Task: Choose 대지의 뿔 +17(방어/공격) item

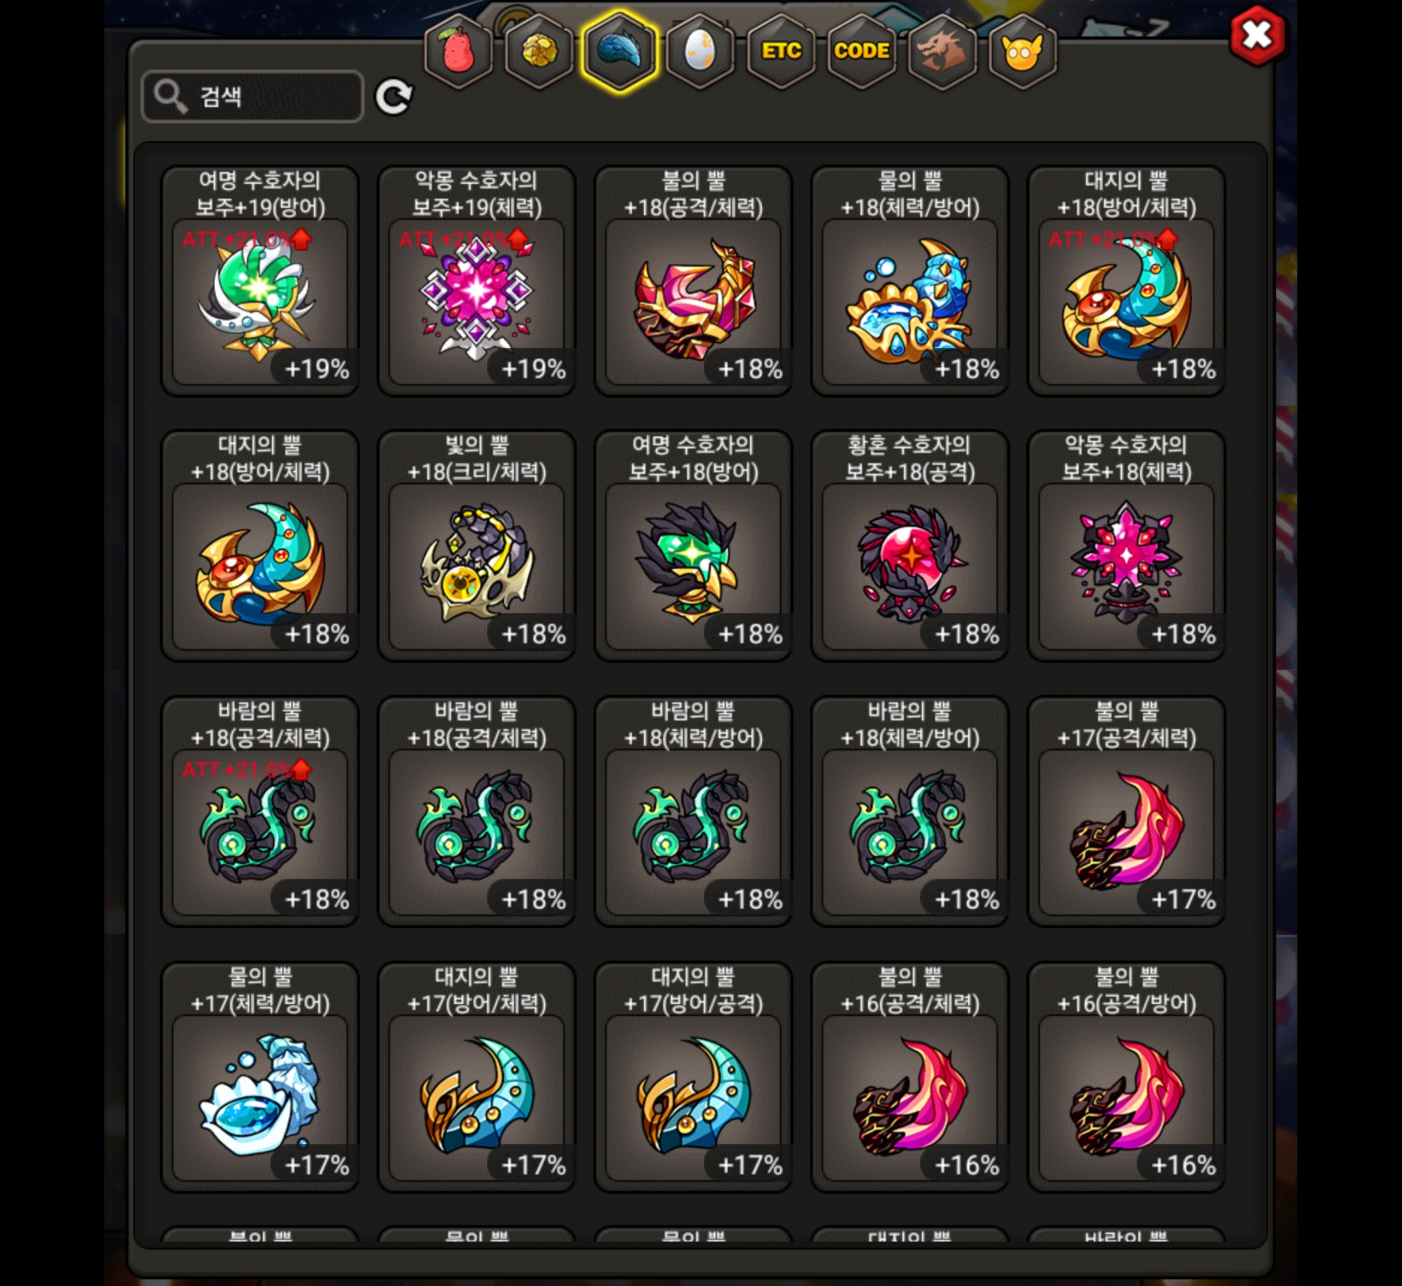Action: pyautogui.click(x=693, y=1077)
